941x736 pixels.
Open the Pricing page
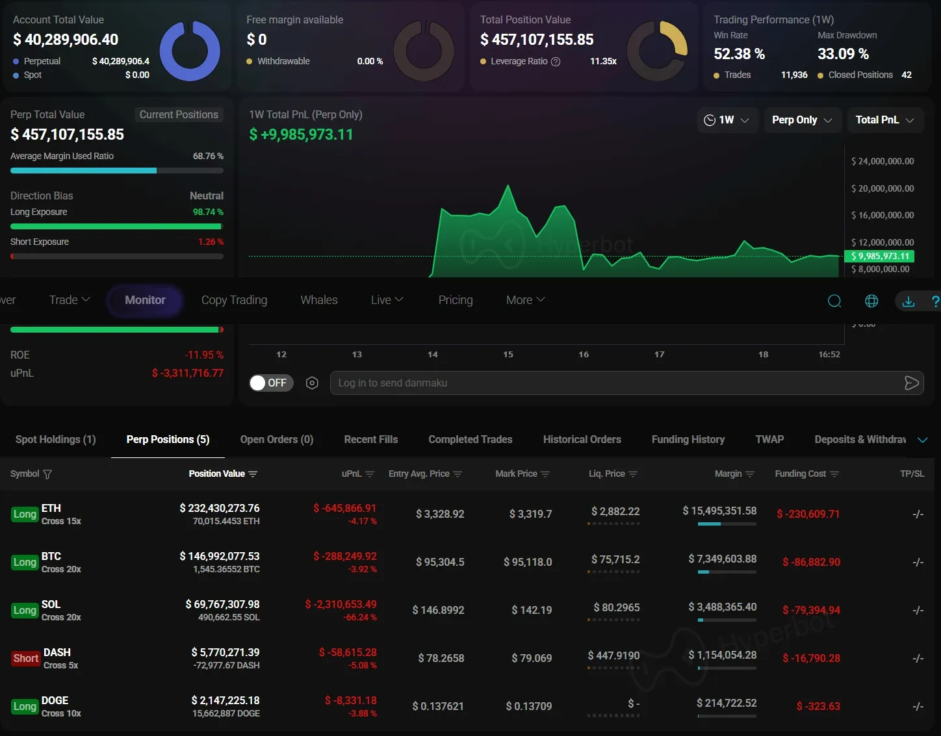[x=455, y=299]
